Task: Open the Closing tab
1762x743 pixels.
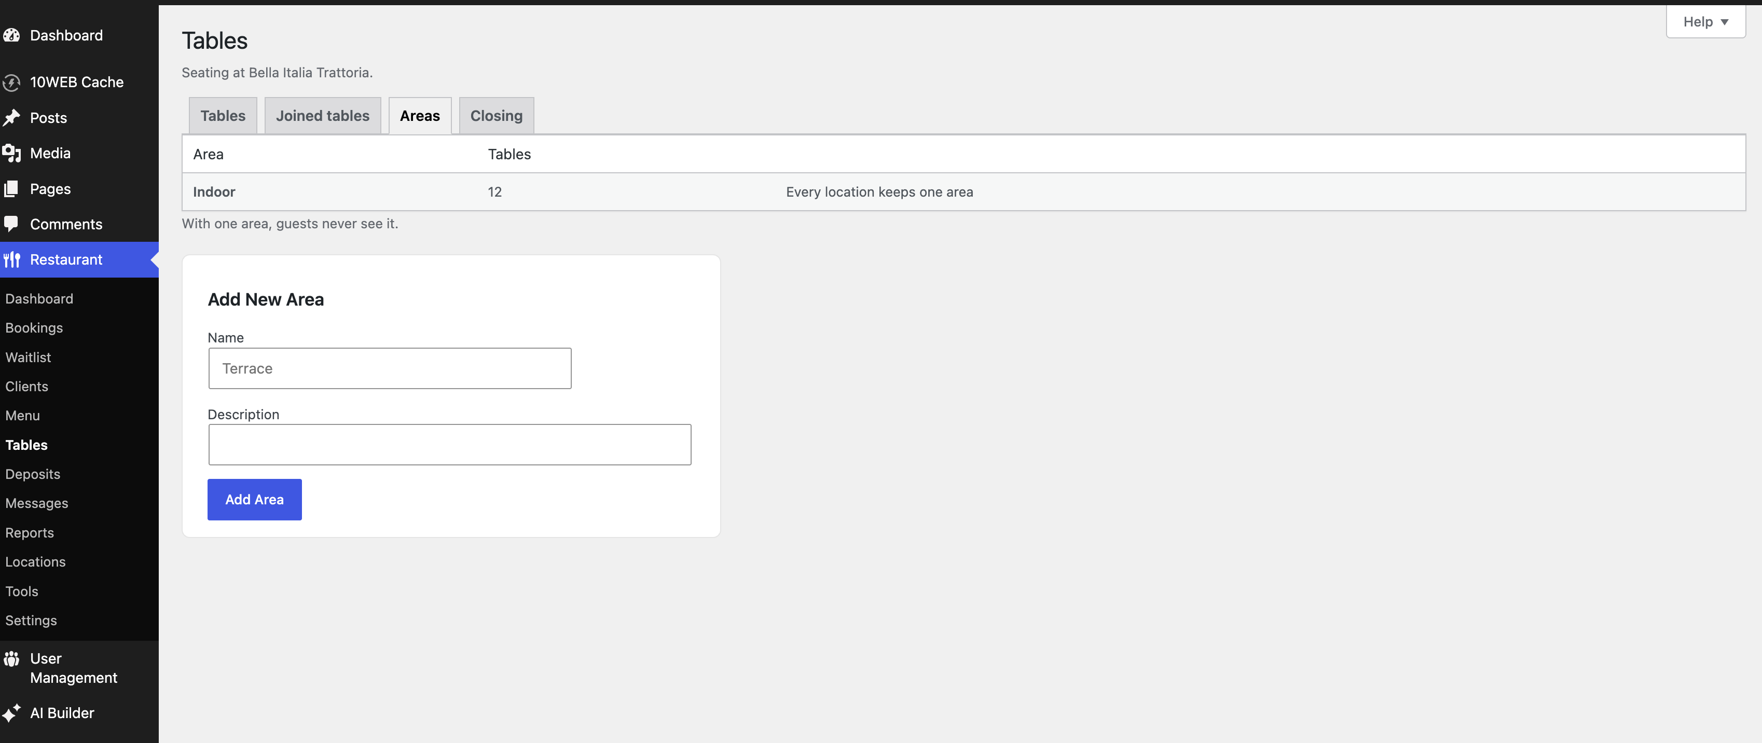Action: 497,116
